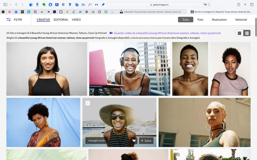Open the blue pushpin extension
257x160 pixels.
pos(103,4)
